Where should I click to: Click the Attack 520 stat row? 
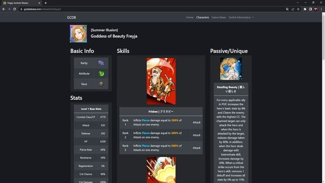click(91, 126)
